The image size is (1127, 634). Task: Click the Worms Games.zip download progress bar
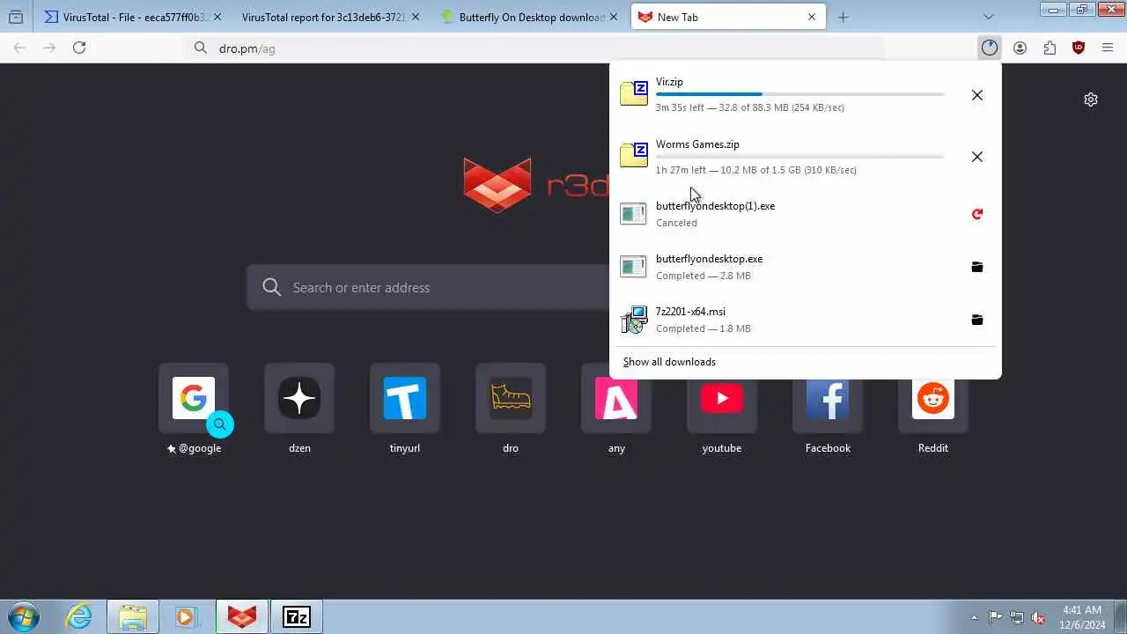click(799, 157)
